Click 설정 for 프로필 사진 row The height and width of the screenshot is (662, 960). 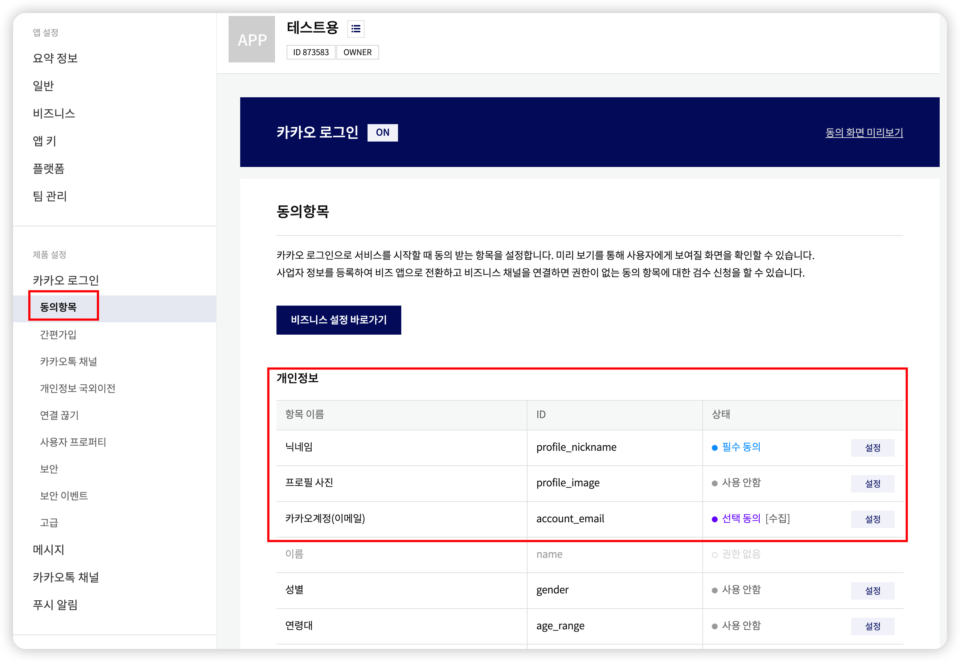[872, 483]
